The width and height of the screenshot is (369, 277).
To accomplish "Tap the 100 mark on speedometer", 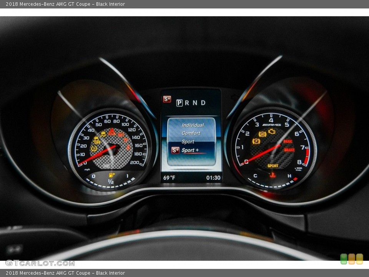I will [x=125, y=124].
